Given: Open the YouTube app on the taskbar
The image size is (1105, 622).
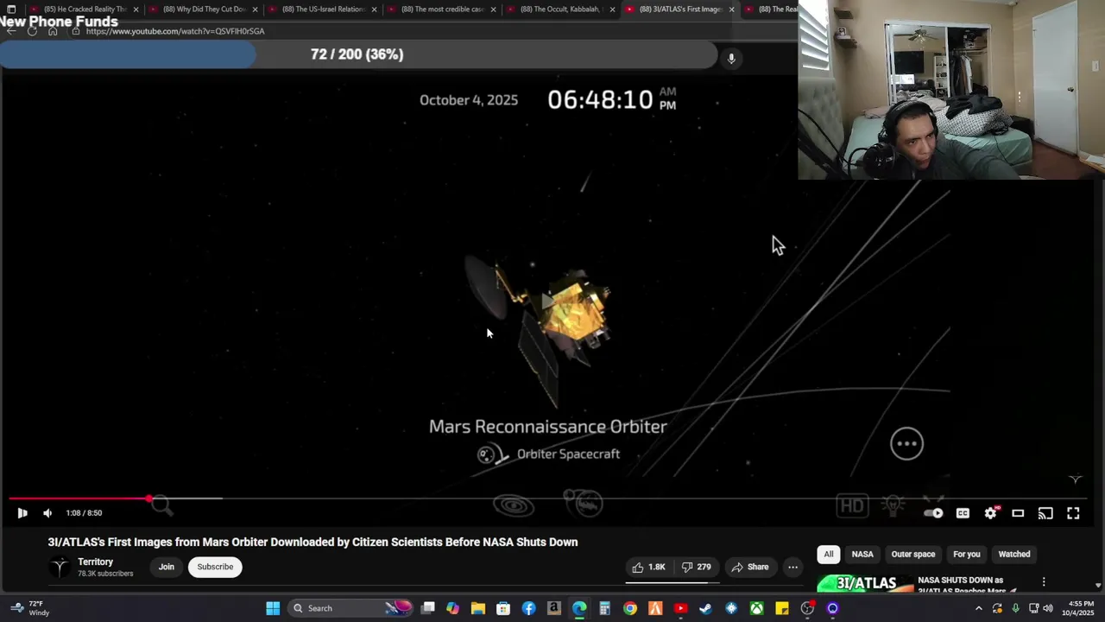Looking at the screenshot, I should pyautogui.click(x=680, y=608).
